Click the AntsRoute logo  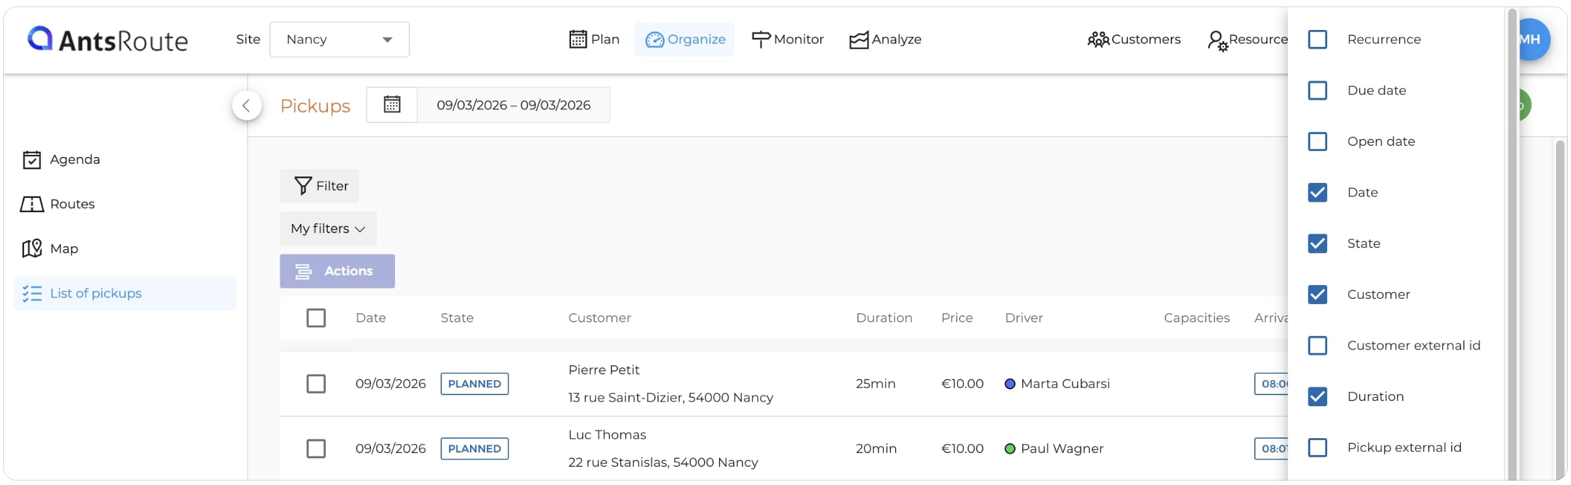(x=108, y=40)
